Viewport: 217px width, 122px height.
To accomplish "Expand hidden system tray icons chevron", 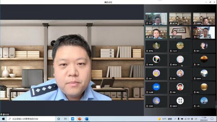I will [x=175, y=119].
